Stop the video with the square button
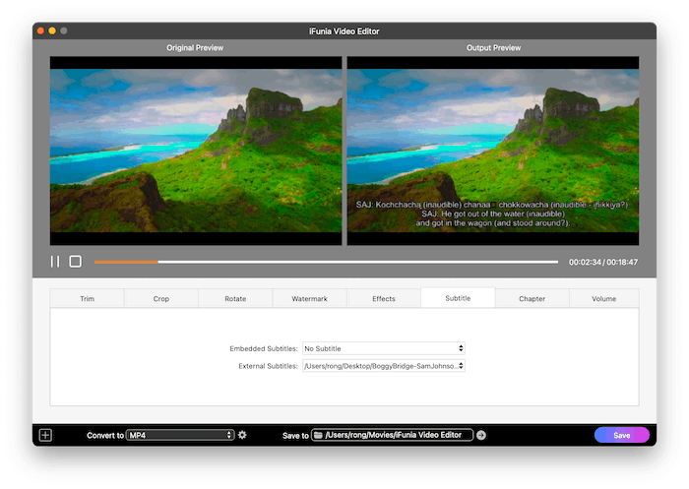Screen dimensions: 689x489 tap(75, 262)
